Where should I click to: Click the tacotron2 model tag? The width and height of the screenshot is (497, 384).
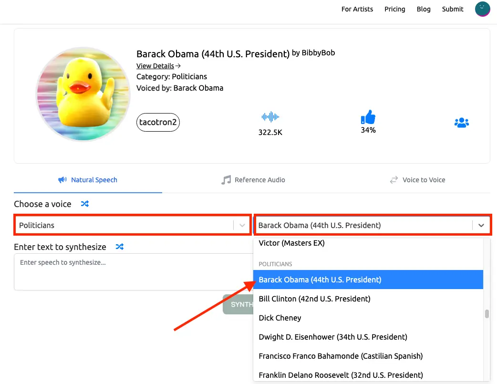(x=158, y=122)
